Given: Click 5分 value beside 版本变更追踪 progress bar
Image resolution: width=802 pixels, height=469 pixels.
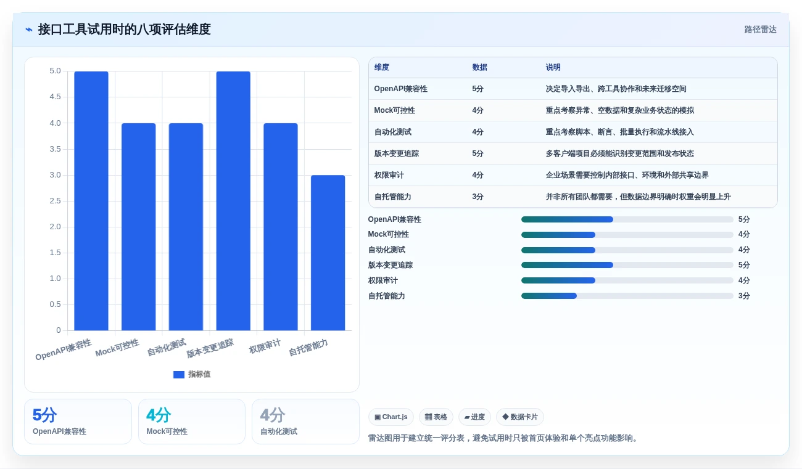Looking at the screenshot, I should 744,265.
